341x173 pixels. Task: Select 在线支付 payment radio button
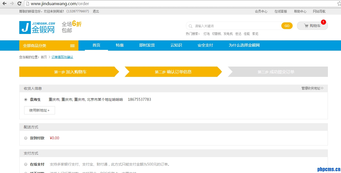(x=26, y=164)
